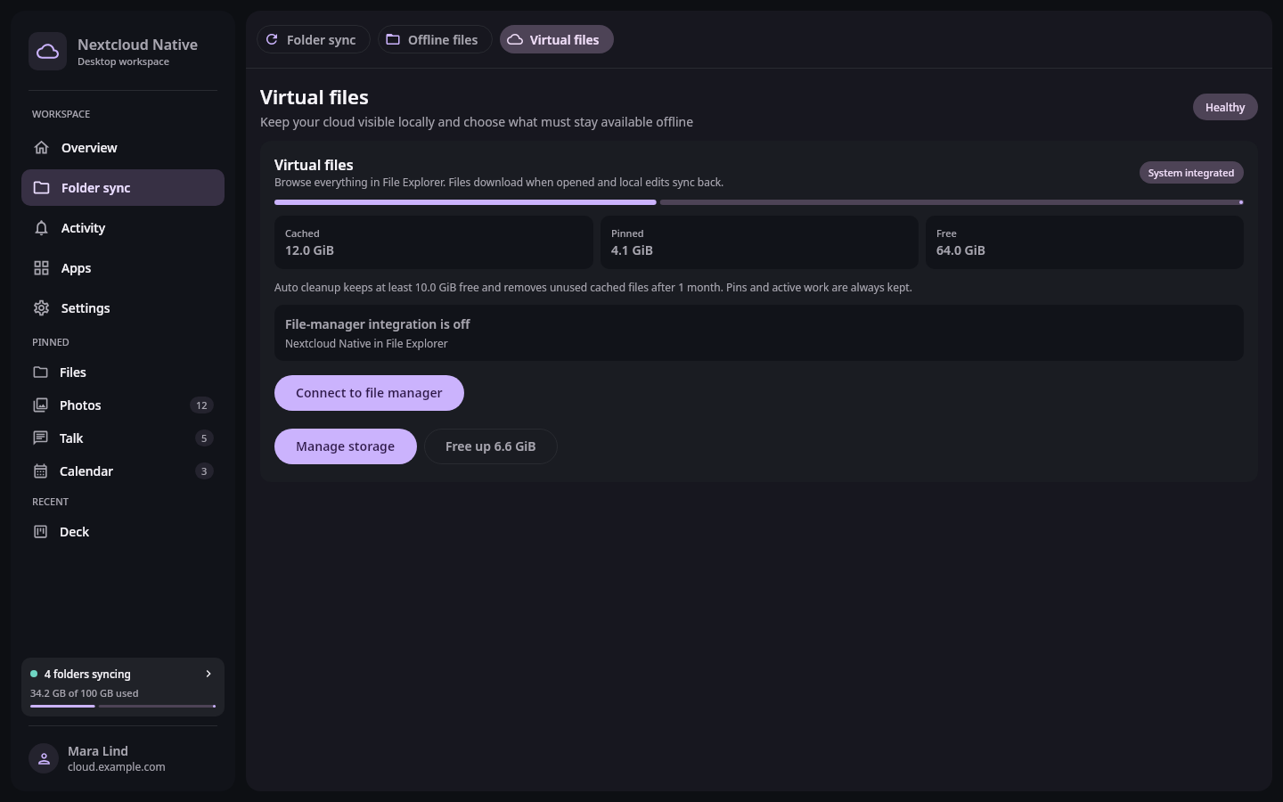Screen dimensions: 1283x802
Task: Click the Deck board icon
Action: pyautogui.click(x=40, y=532)
